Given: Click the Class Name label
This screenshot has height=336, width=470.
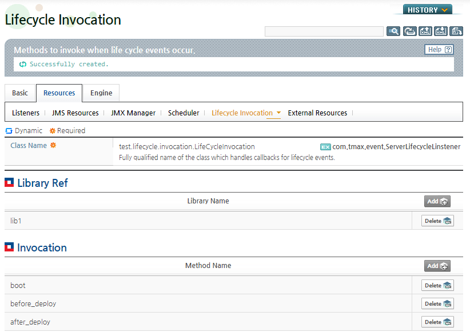Looking at the screenshot, I should coord(29,146).
